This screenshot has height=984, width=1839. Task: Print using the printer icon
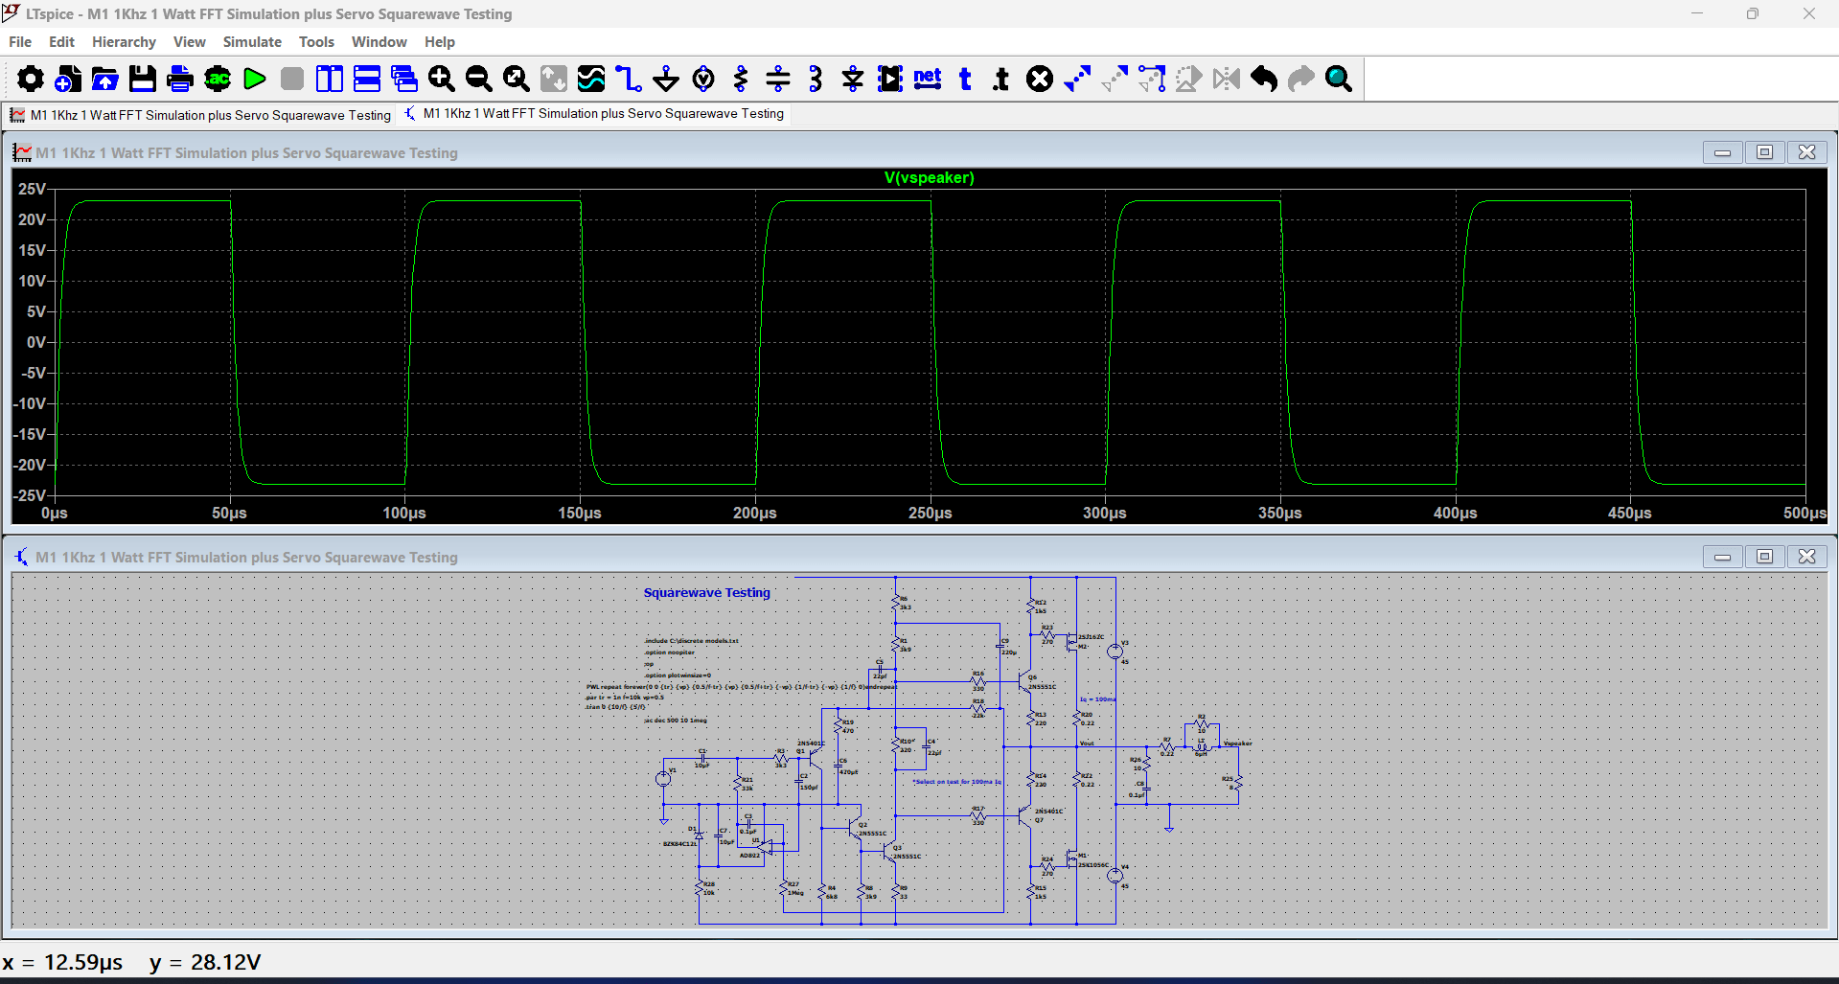[180, 79]
